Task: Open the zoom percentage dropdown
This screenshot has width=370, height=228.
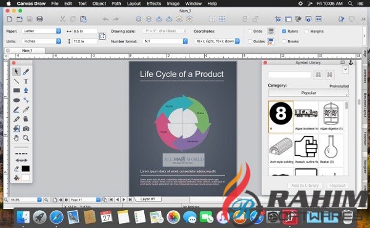Action: pos(39,200)
